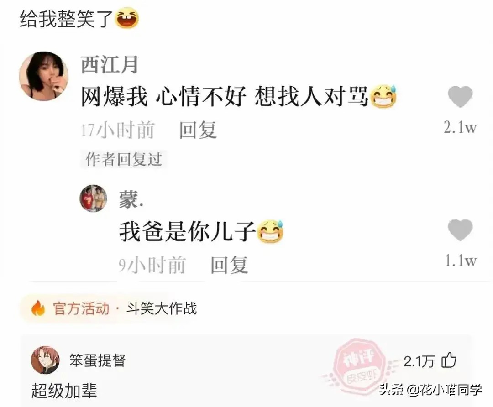Tap the sweat-smile emoji after 我爸是你儿子
The image size is (493, 407).
tap(270, 231)
